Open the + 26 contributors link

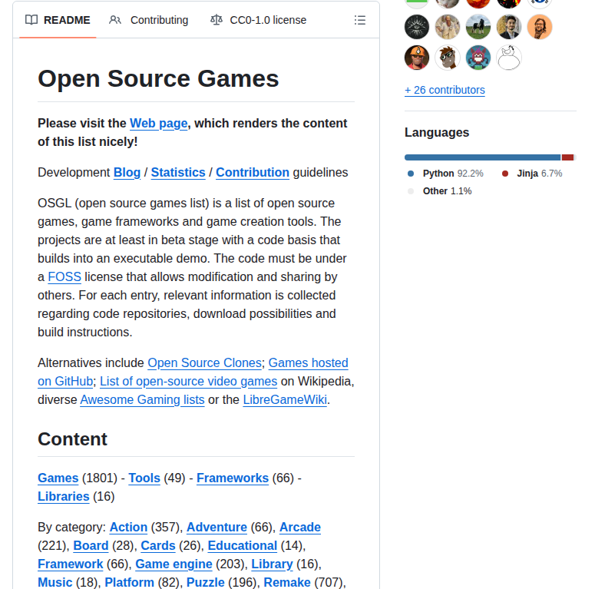[x=445, y=90]
